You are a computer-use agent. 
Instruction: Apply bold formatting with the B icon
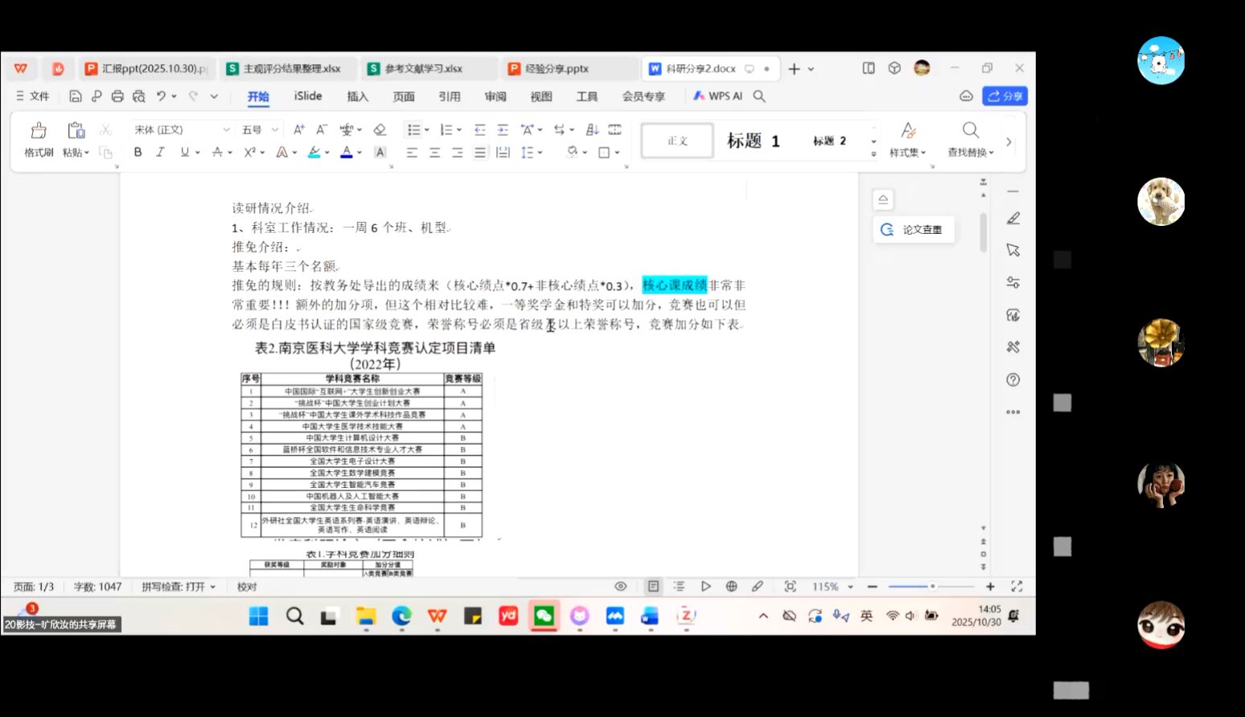tap(138, 152)
